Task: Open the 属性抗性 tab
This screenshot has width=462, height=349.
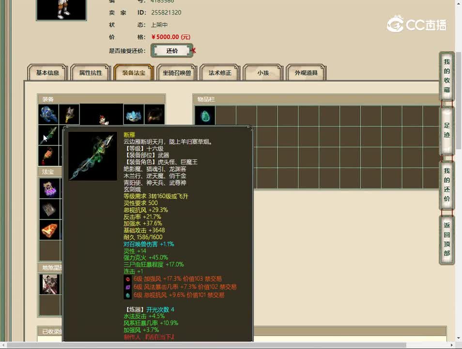Action: 90,72
